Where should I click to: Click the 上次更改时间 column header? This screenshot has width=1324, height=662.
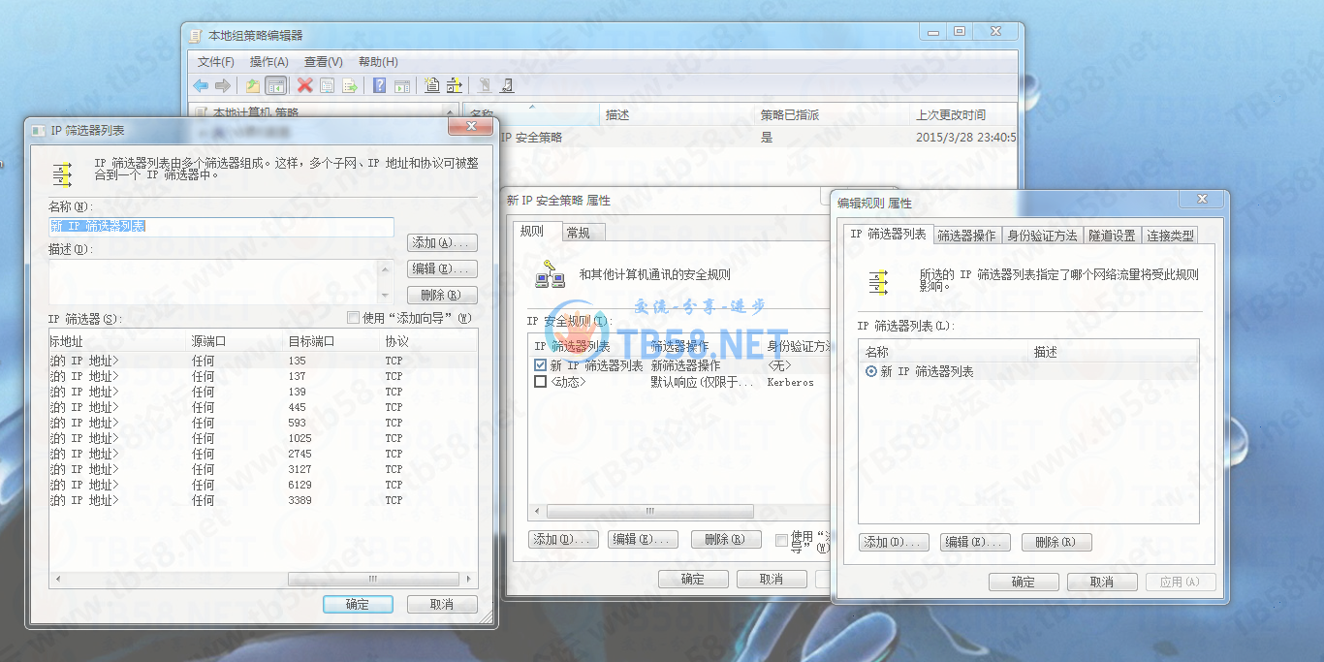(x=964, y=114)
